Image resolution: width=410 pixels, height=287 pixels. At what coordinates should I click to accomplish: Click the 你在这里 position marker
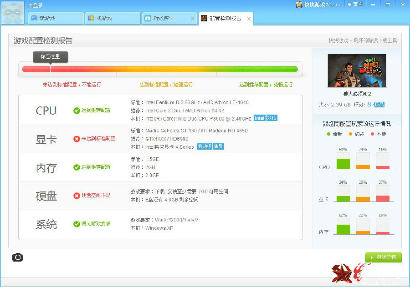[x=51, y=57]
